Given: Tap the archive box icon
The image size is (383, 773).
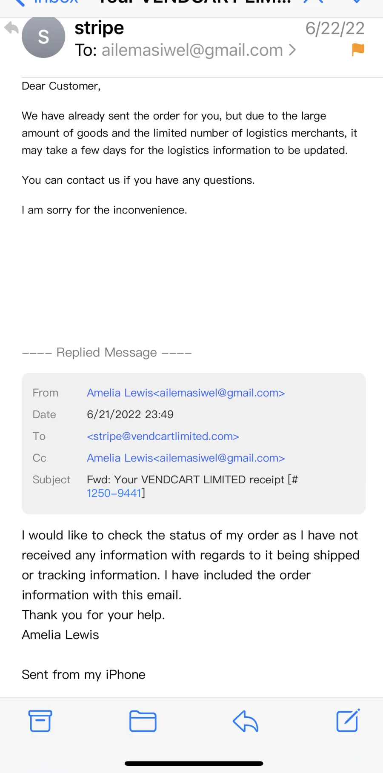Looking at the screenshot, I should (x=40, y=721).
